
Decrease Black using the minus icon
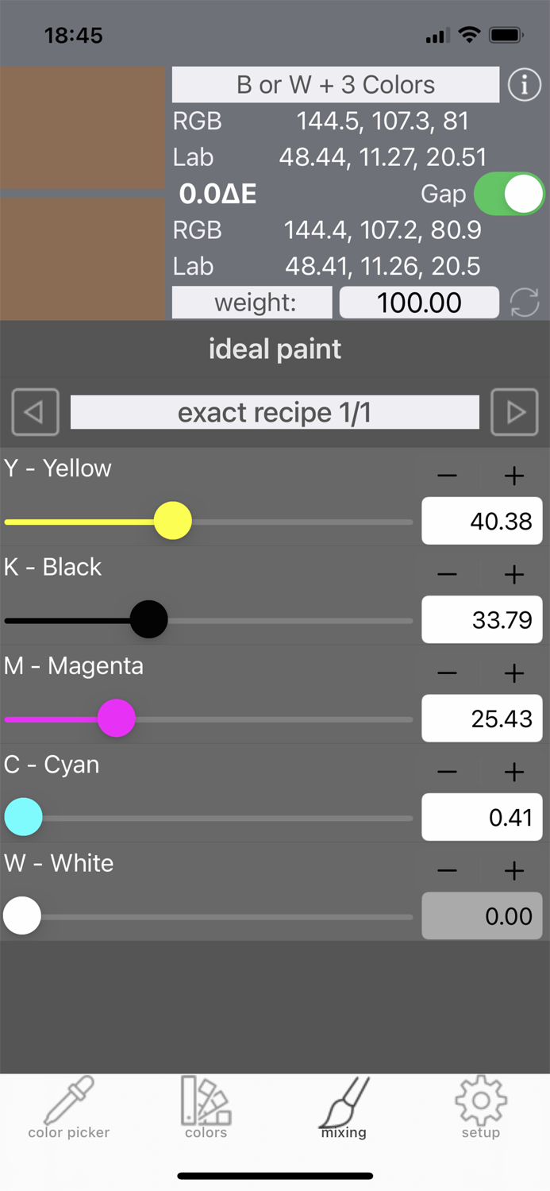(447, 573)
